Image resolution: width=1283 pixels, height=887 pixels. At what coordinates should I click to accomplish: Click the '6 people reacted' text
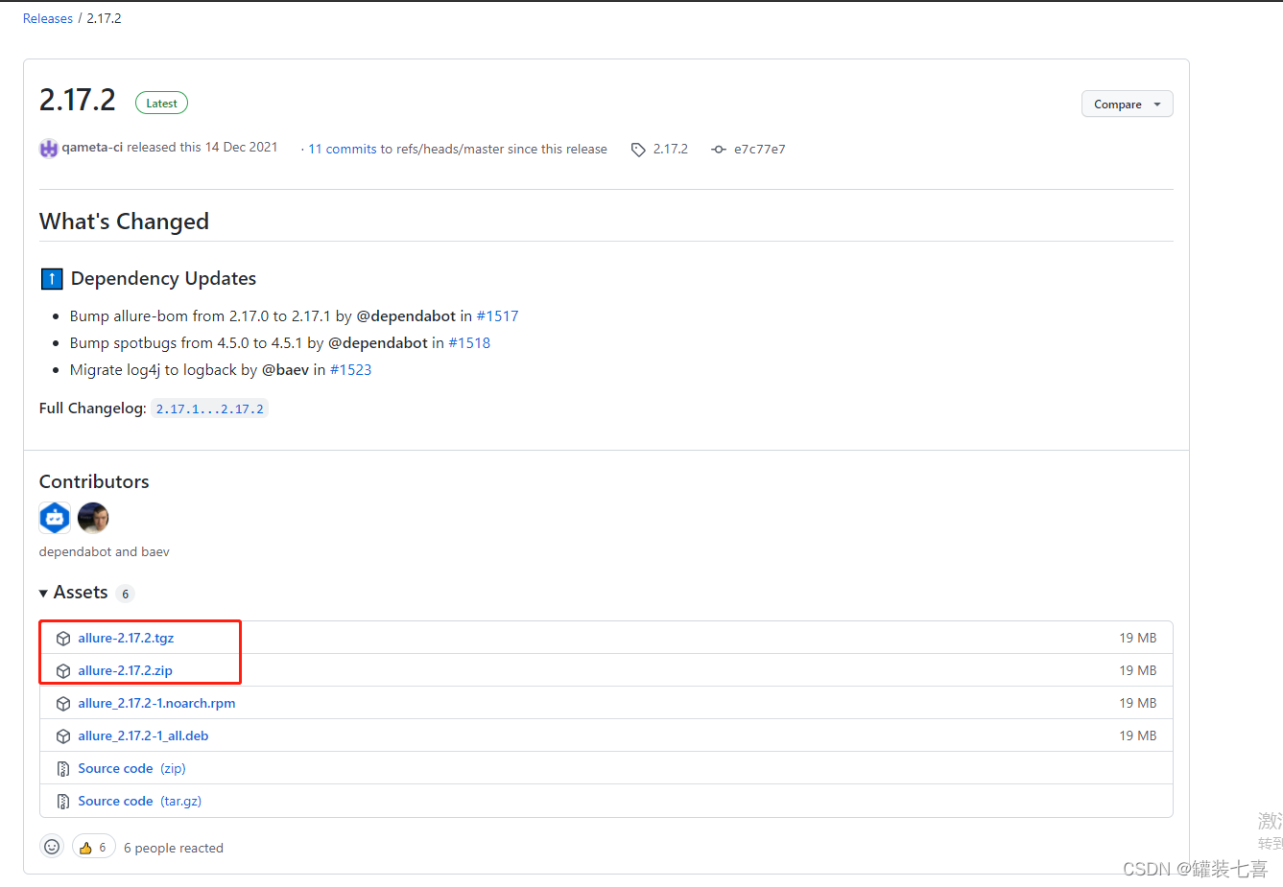tap(174, 849)
